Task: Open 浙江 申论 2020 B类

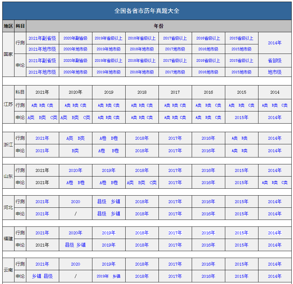Action: pyautogui.click(x=75, y=151)
